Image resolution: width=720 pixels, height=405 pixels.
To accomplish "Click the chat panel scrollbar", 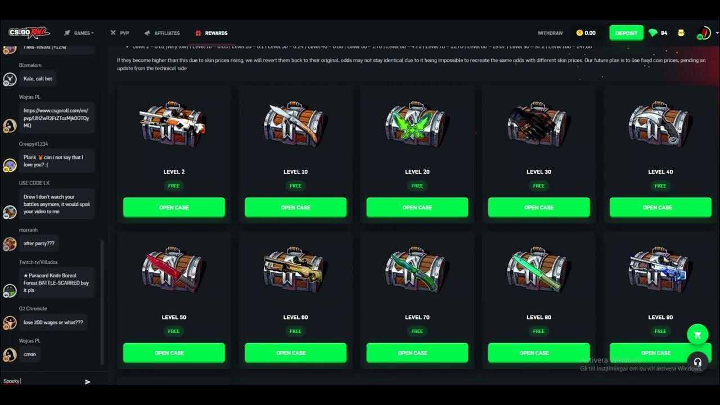I will [102, 301].
